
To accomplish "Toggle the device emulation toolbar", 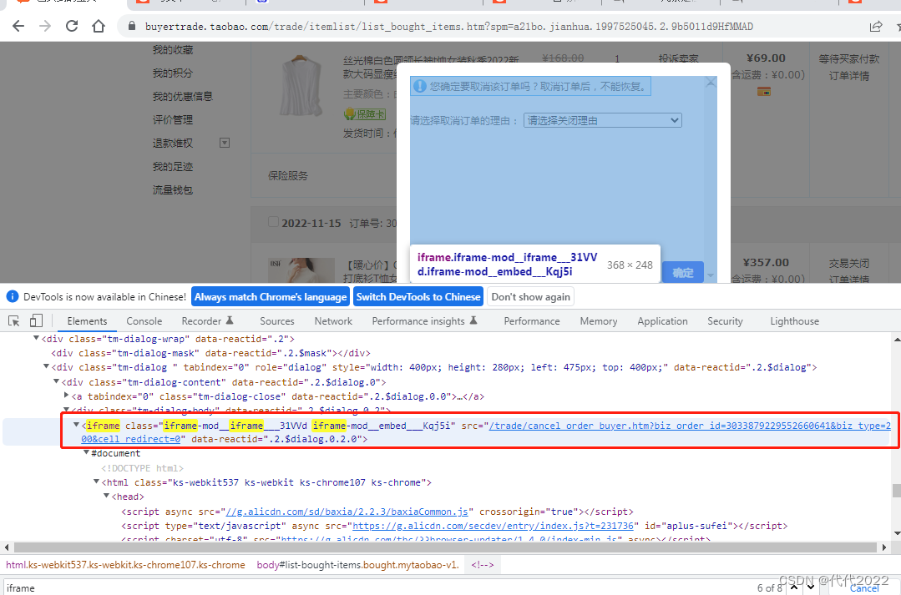I will pyautogui.click(x=34, y=320).
